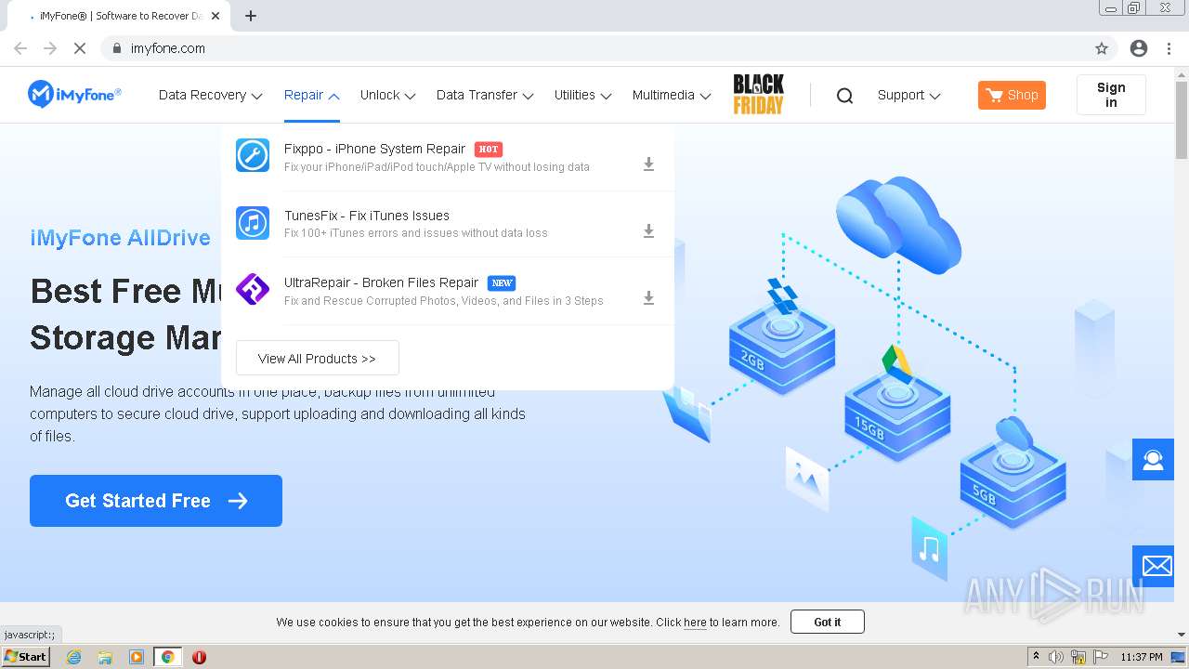
Task: Collapse the Repair dropdown menu
Action: click(312, 95)
